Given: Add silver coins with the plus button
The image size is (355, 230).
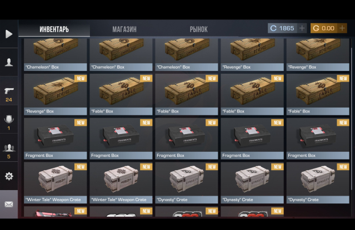Looking at the screenshot, I should (302, 28).
